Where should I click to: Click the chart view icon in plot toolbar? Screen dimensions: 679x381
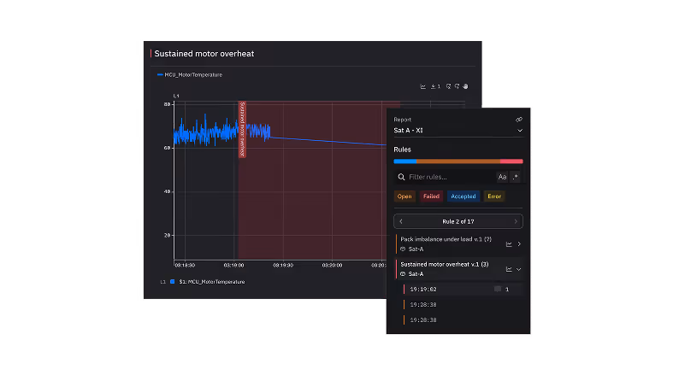423,86
